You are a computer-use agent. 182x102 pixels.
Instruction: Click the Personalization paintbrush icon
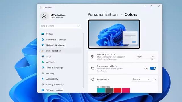click(43, 51)
